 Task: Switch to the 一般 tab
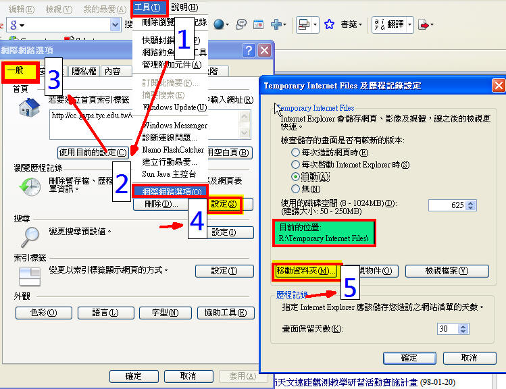coord(20,72)
